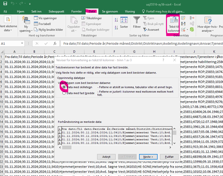Click the < Tilbake button in the wizard
This screenshot has height=176, width=223.
click(127, 157)
